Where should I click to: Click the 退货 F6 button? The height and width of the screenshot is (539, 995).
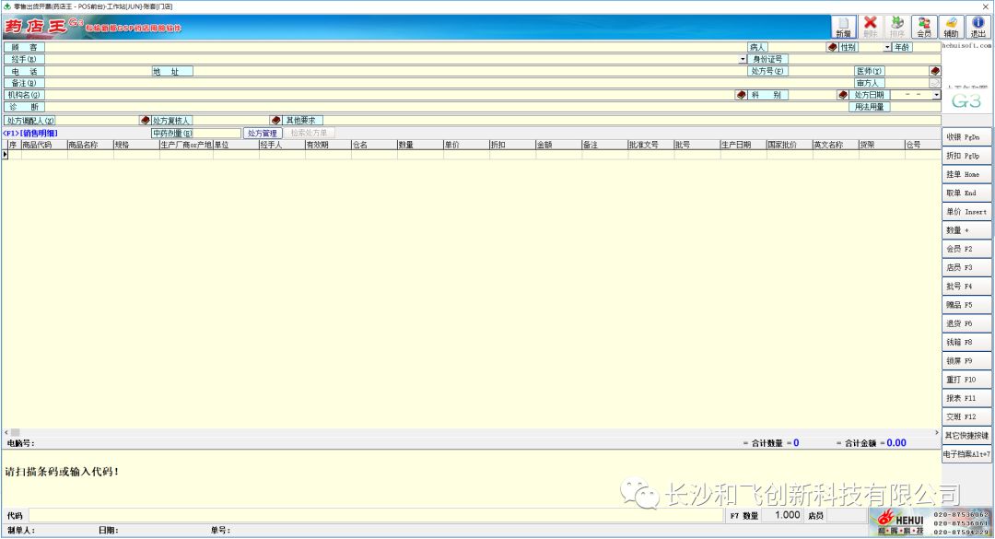pyautogui.click(x=966, y=323)
